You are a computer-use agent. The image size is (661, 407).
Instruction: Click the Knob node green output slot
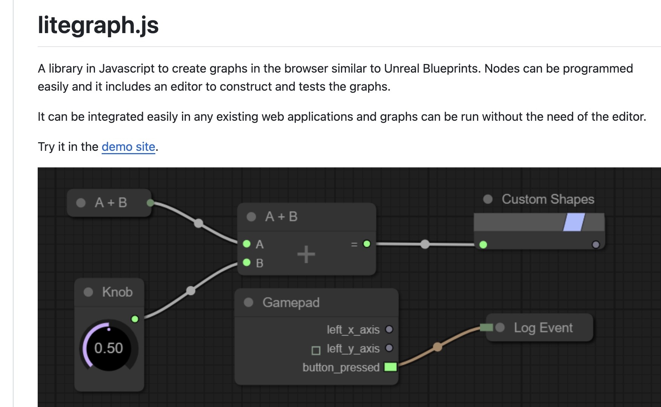point(135,319)
